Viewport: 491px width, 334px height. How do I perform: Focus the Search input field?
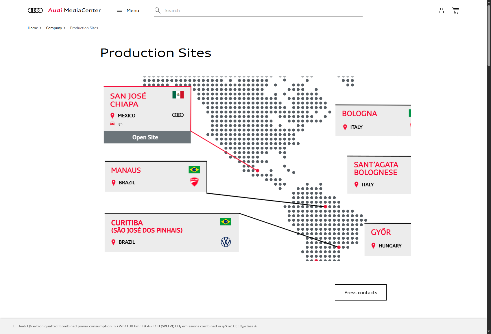(260, 10)
